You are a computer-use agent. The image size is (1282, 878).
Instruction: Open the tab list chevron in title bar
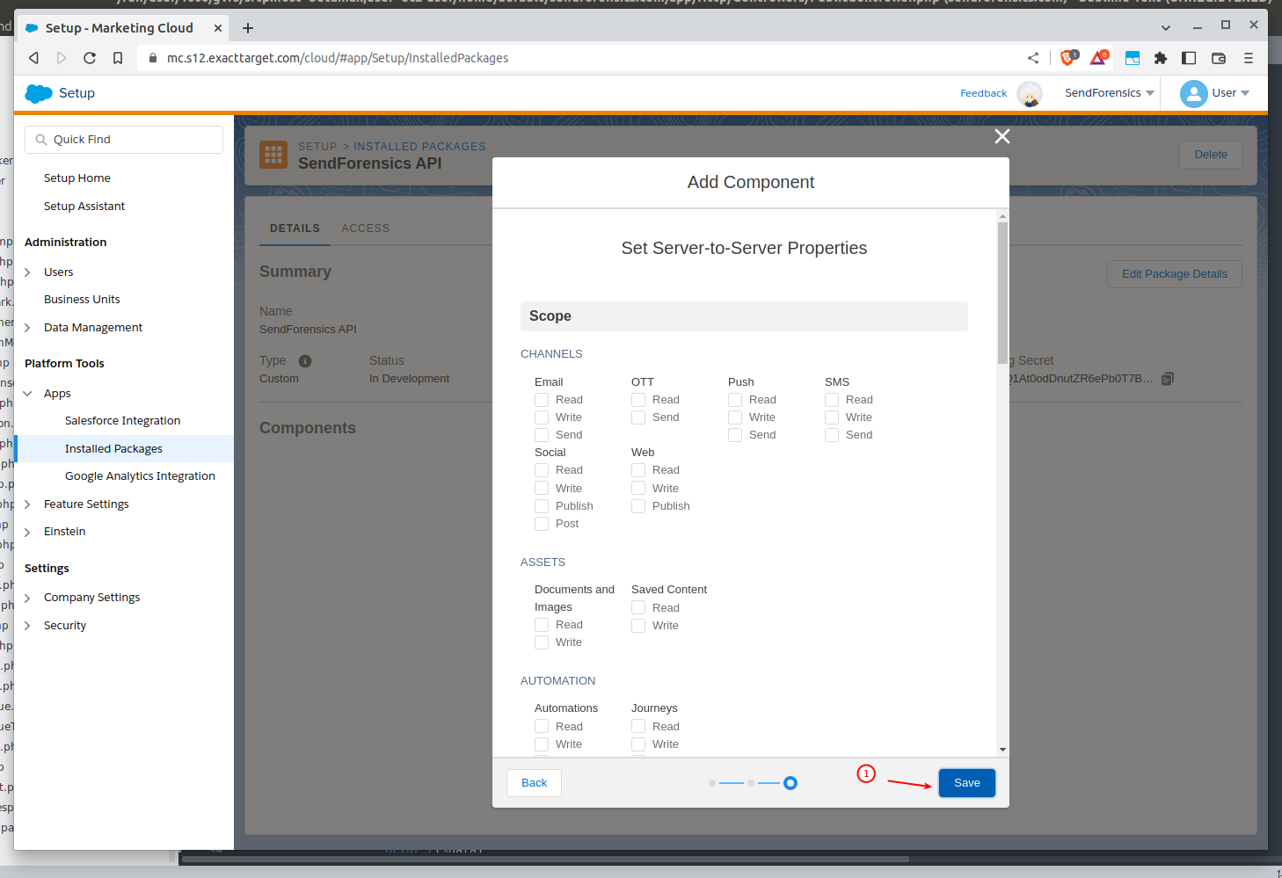(1166, 28)
